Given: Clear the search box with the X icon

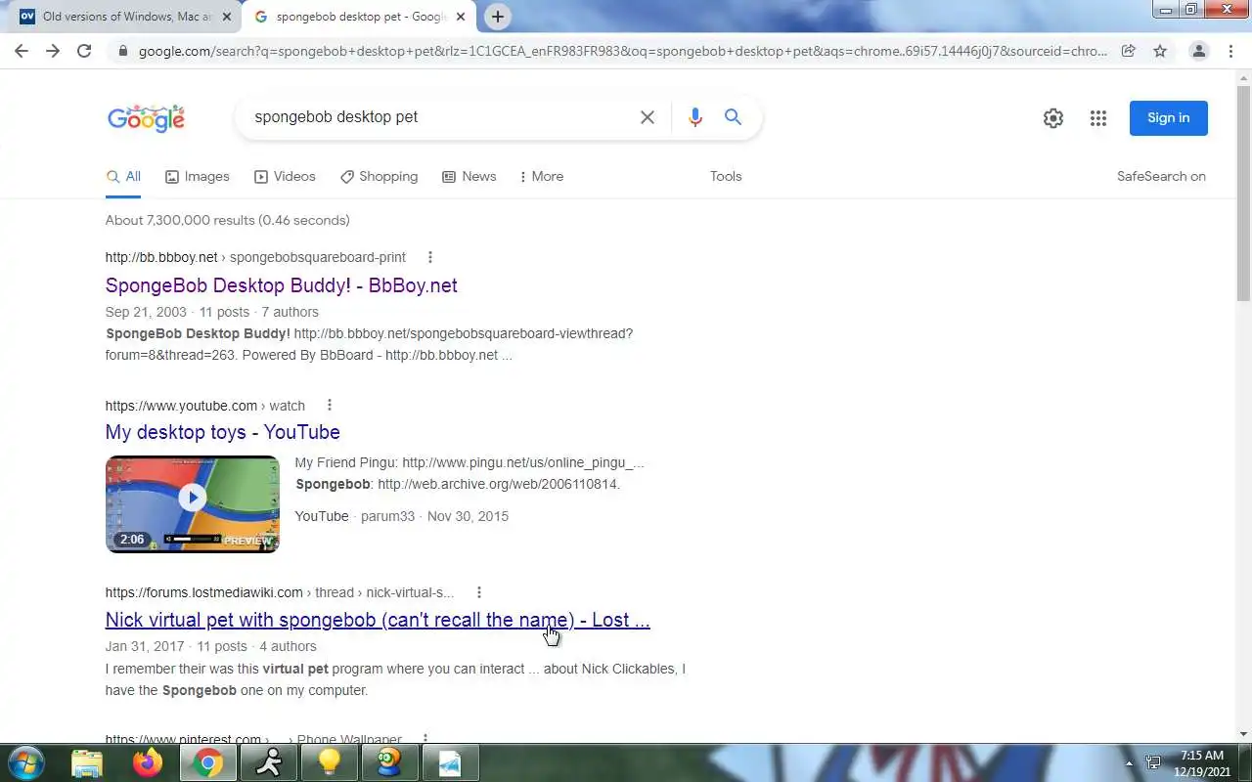Looking at the screenshot, I should coord(647,117).
